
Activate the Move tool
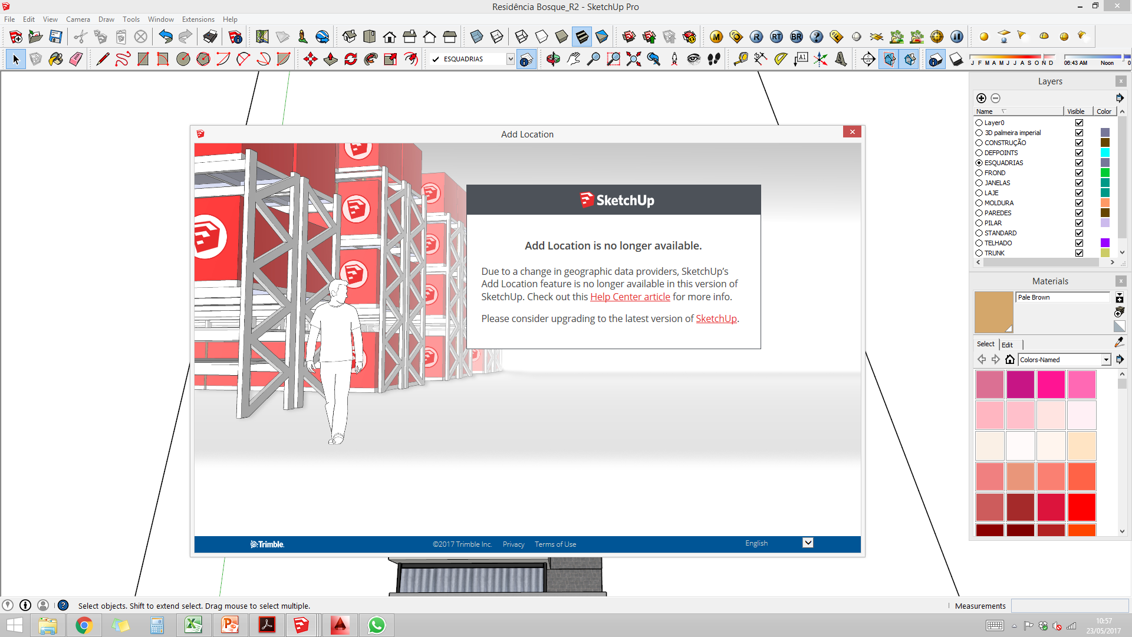tap(310, 59)
